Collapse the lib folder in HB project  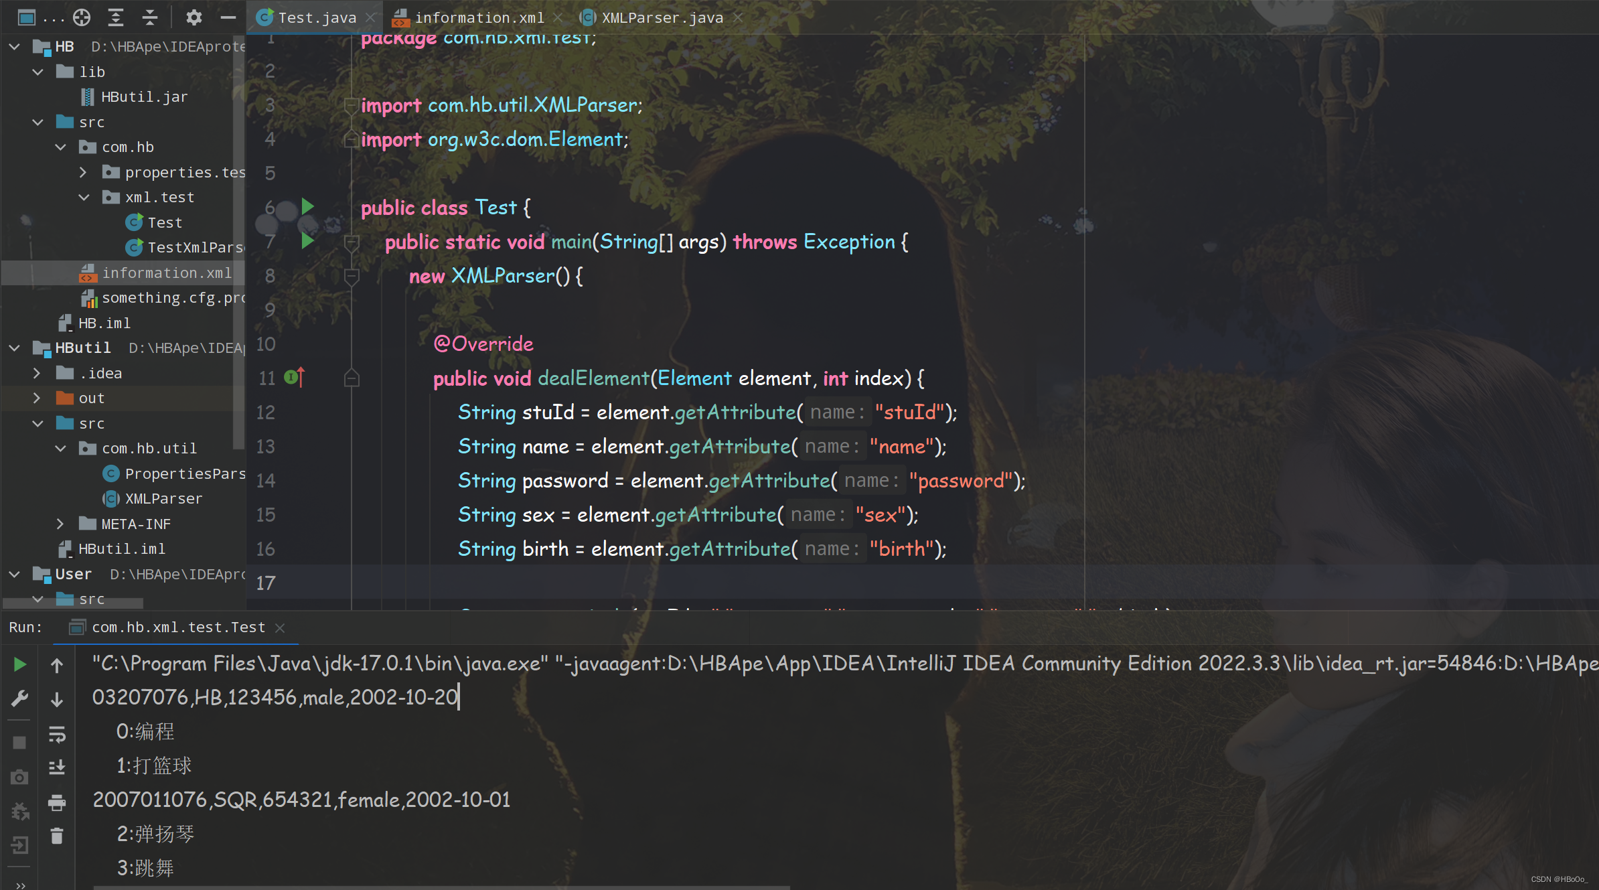[38, 72]
